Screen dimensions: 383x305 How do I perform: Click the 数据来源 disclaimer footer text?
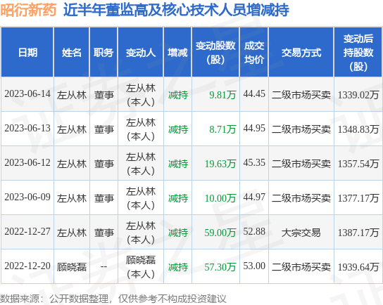point(113,299)
